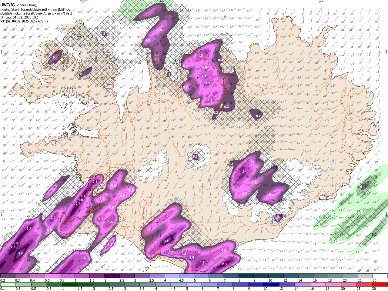Pick the darkest purple 2–2.5 snow legend swatch
388x291 pixels.
coord(112,276)
